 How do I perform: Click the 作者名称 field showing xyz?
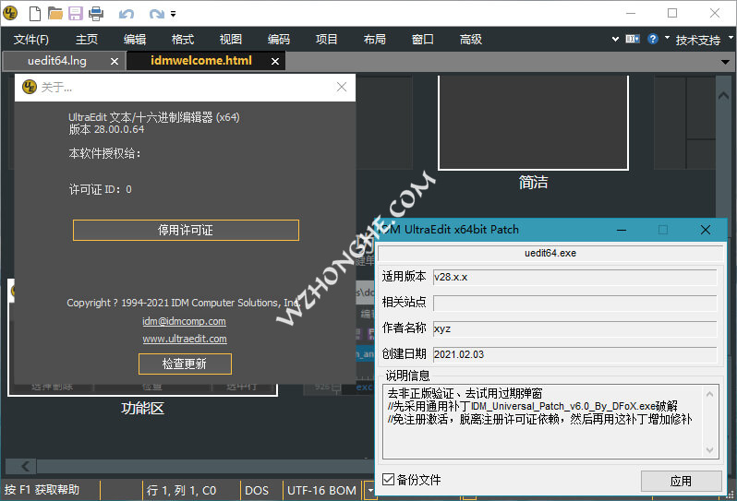574,328
